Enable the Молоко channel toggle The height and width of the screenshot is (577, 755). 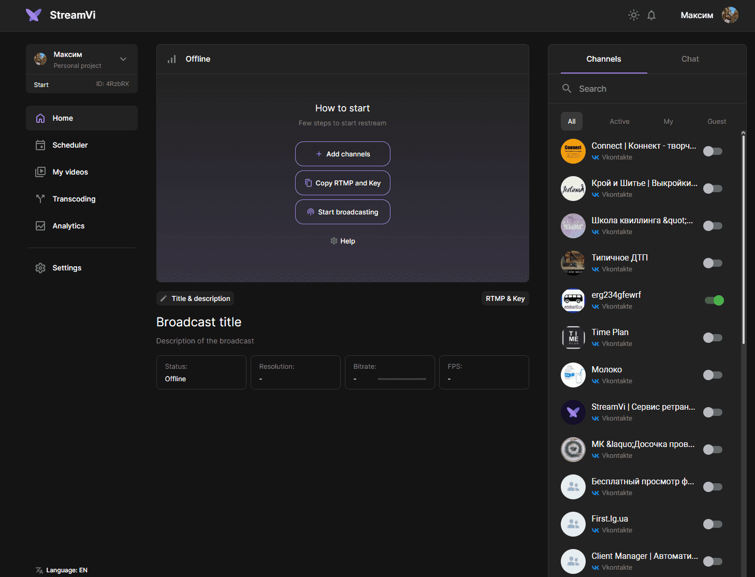[x=713, y=375]
